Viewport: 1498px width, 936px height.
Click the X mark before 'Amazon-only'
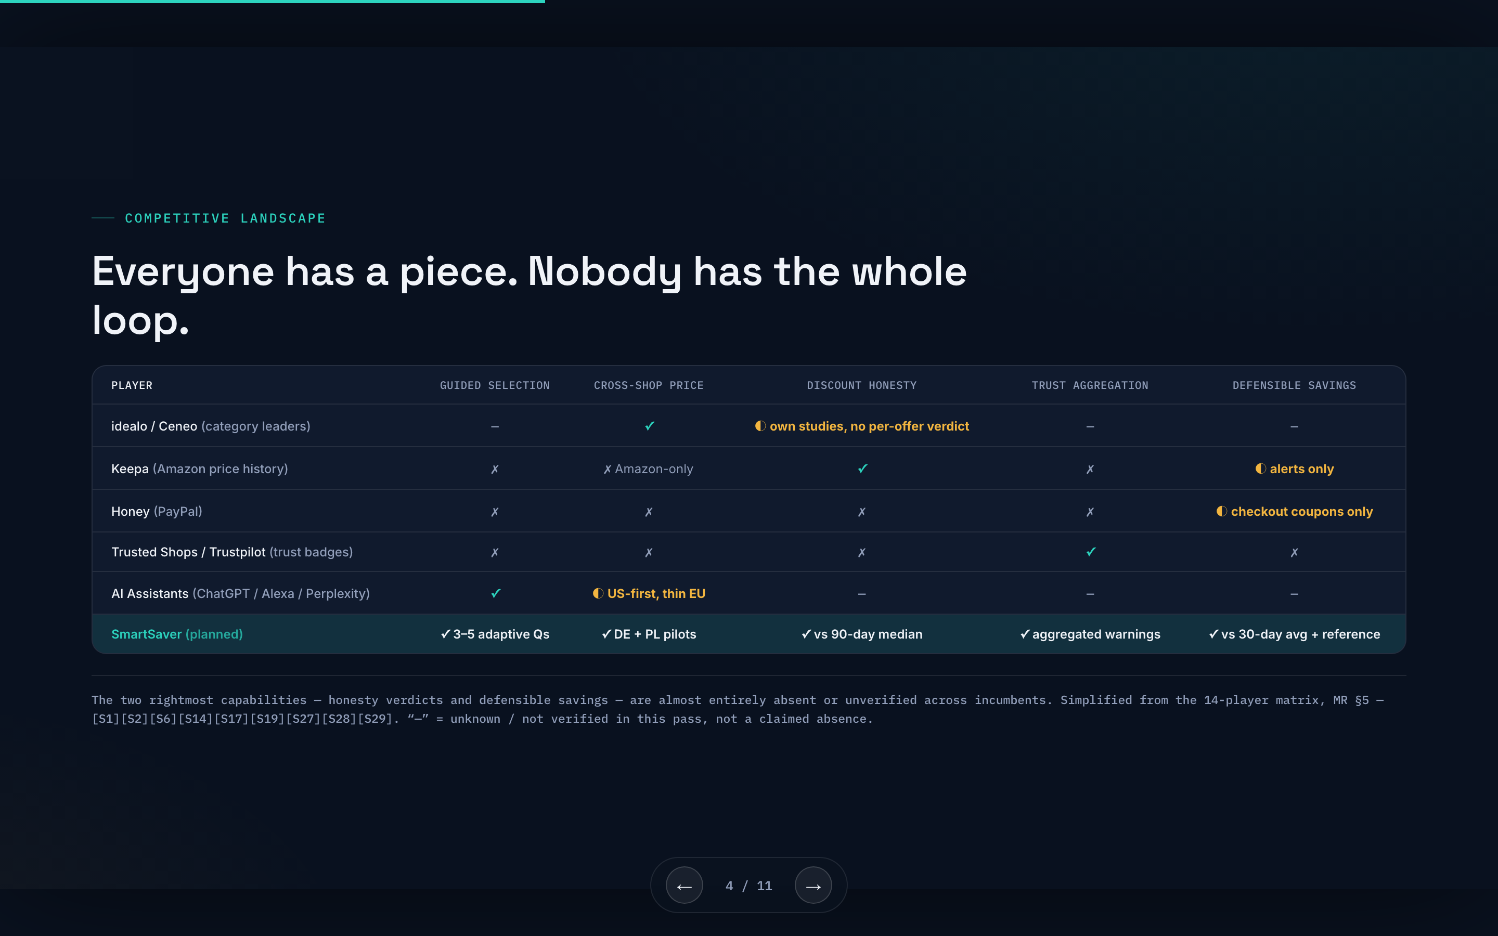pos(608,469)
